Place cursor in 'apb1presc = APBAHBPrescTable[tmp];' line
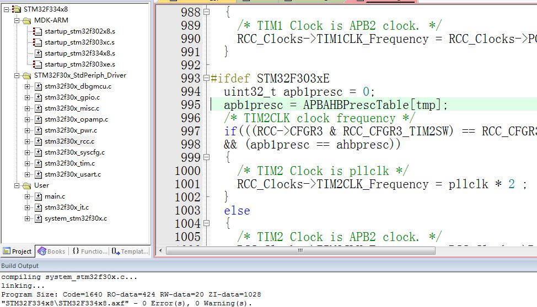537x307 pixels. pyautogui.click(x=336, y=105)
